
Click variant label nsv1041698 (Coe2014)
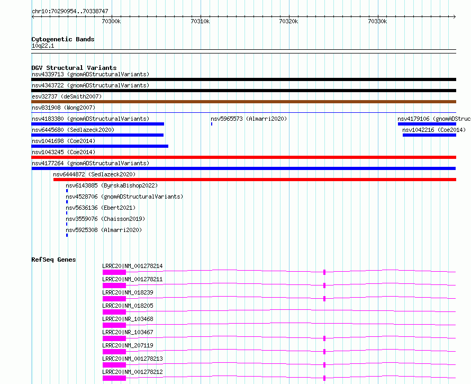64,141
